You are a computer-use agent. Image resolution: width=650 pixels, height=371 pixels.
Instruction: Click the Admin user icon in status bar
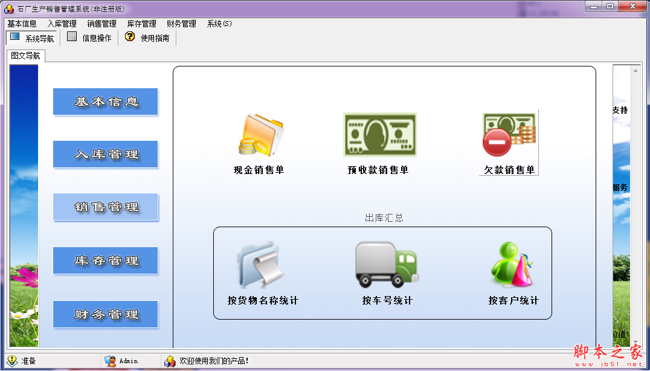109,360
